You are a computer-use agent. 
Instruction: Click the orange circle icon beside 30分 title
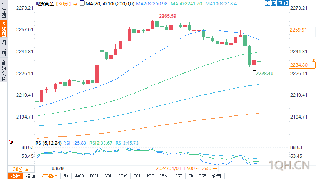coord(75,4)
